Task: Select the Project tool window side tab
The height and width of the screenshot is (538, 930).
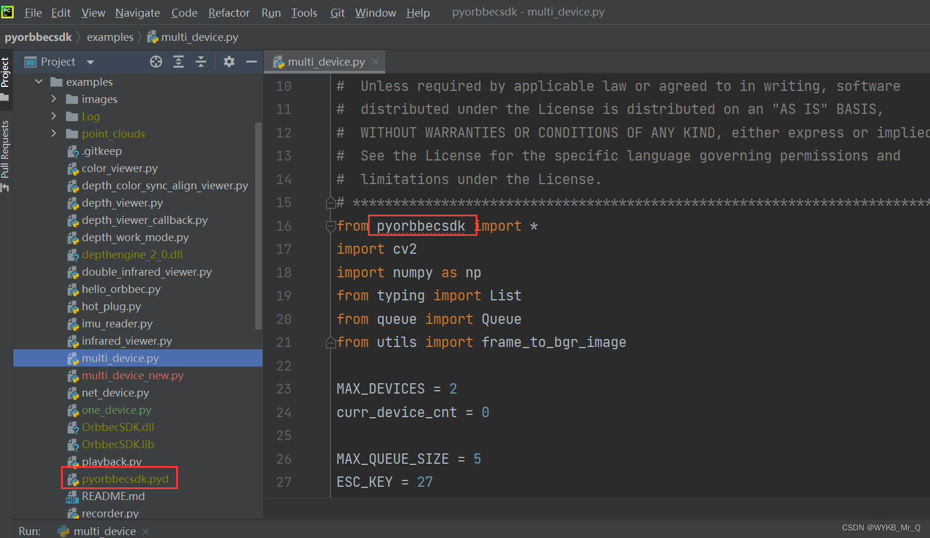Action: pos(5,79)
